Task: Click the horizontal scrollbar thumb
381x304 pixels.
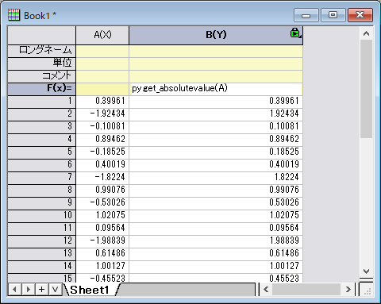Action: click(306, 290)
